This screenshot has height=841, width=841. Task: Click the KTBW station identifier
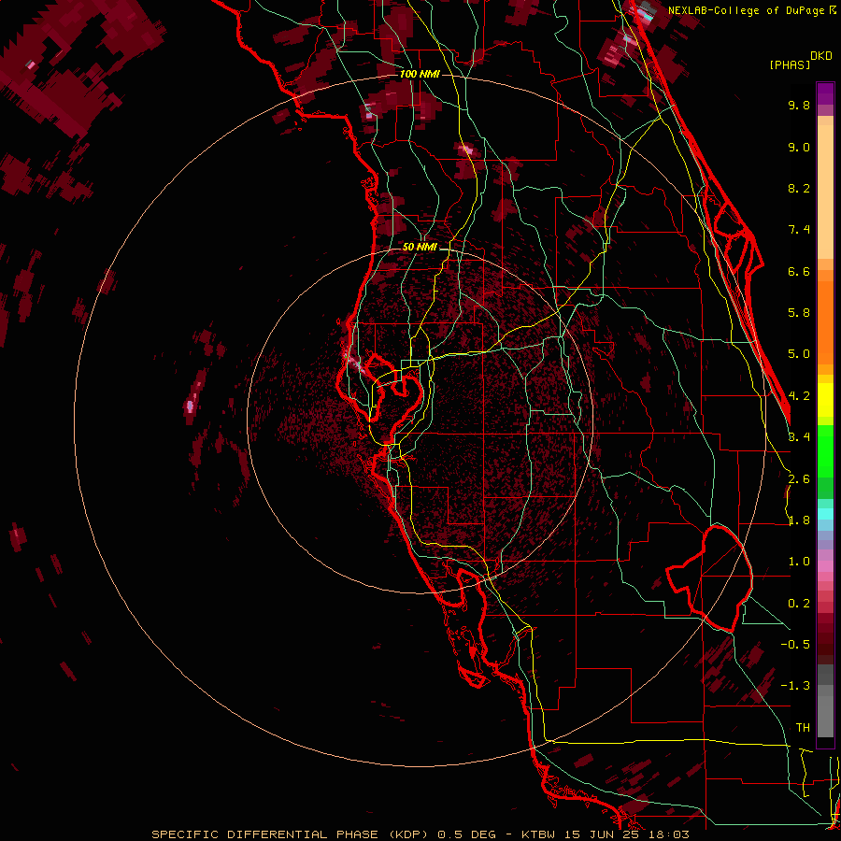[540, 834]
